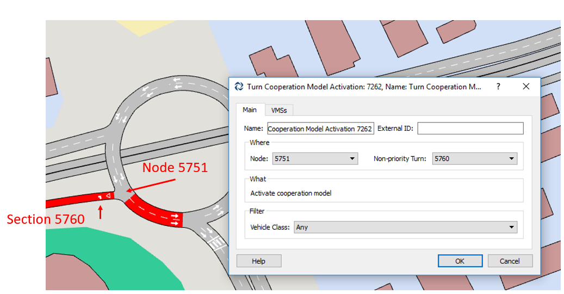Viewport: 564px width, 294px height.
Task: Confirm with the OK button
Action: click(460, 261)
